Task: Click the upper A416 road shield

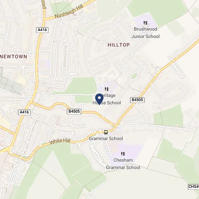Action: pyautogui.click(x=42, y=30)
